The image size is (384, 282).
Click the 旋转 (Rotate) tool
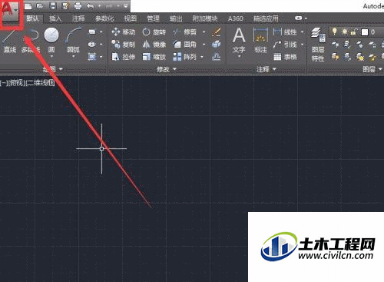(154, 32)
